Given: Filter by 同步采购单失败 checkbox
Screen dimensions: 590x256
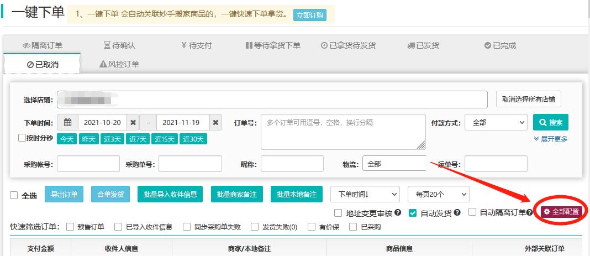Looking at the screenshot, I should click(187, 227).
